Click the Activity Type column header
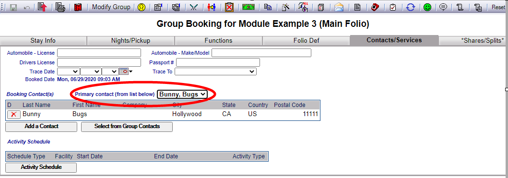Viewport: 508px width, 178px height. [248, 156]
